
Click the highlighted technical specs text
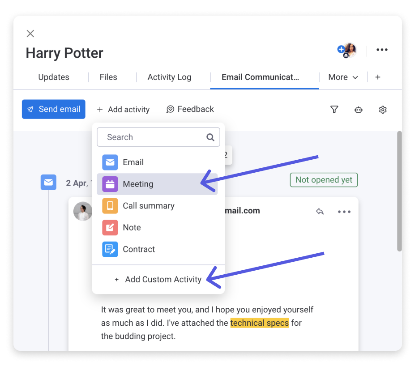click(259, 323)
